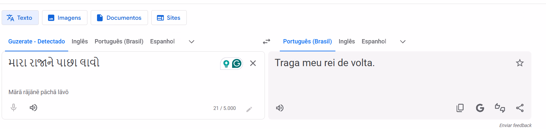Search translation with Google icon
The image size is (546, 129).
click(480, 108)
